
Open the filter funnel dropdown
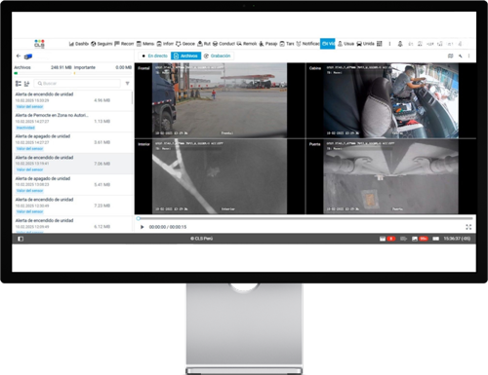click(128, 84)
